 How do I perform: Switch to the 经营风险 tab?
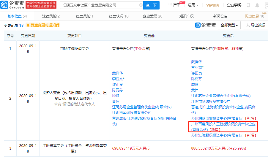point(85,16)
